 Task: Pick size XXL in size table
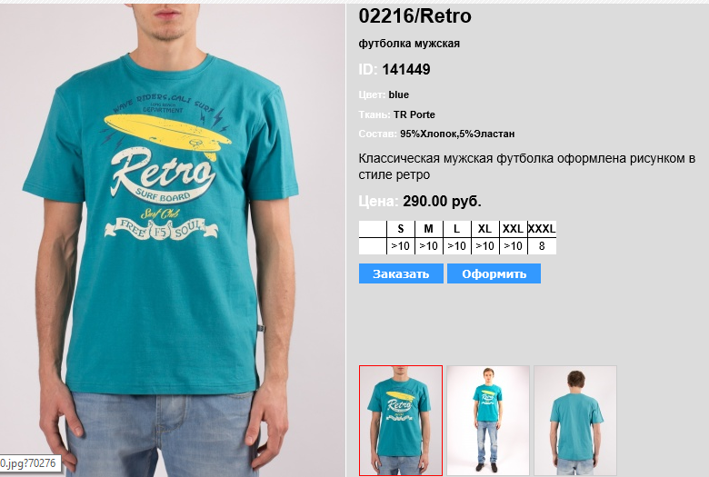tap(513, 229)
